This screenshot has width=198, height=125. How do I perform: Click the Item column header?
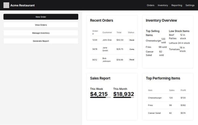[150, 90]
